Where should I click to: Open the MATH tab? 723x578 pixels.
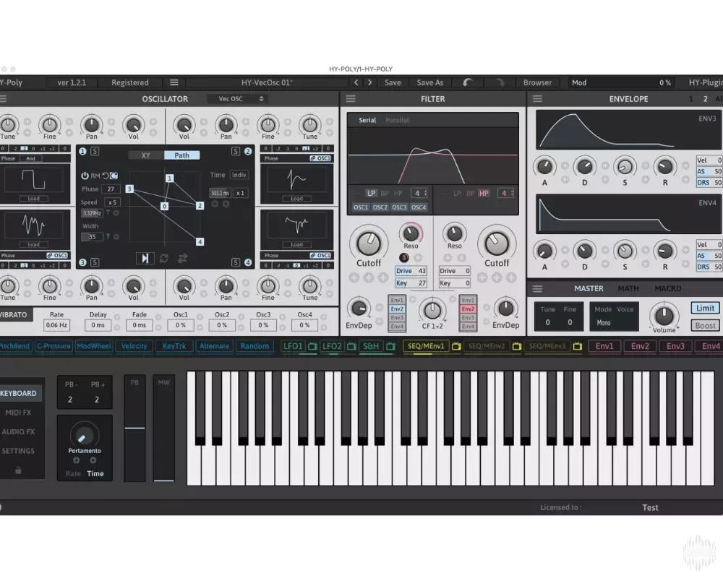628,288
